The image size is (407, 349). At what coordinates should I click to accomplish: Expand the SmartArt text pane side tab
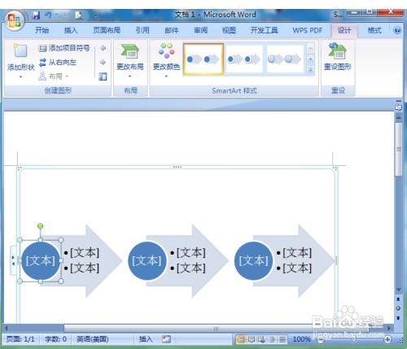point(13,260)
